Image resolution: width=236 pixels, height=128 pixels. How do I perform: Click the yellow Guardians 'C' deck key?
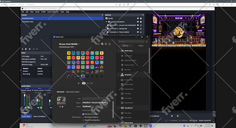point(102,53)
